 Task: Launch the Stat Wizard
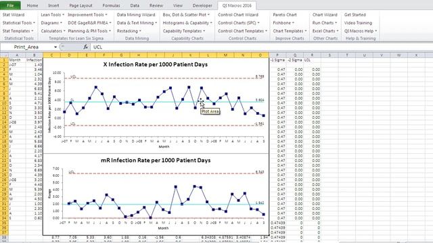(x=14, y=15)
